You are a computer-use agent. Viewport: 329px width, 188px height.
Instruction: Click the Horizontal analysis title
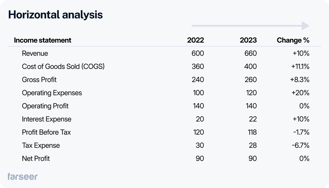point(55,15)
